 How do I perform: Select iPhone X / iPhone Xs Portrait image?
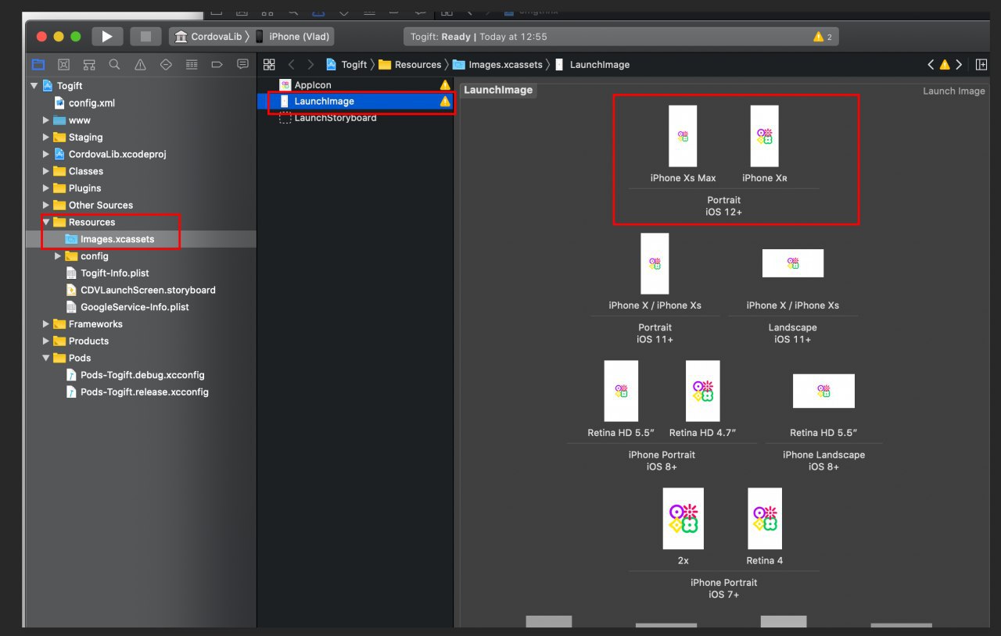click(655, 263)
